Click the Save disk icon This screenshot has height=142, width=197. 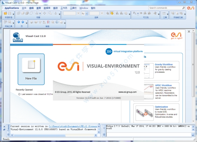(9, 13)
